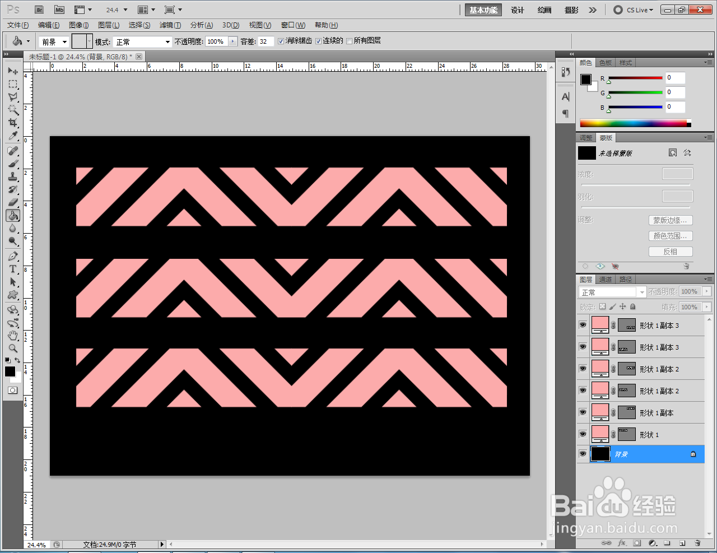
Task: Click the foreground color swatch in toolbox
Action: pyautogui.click(x=10, y=371)
